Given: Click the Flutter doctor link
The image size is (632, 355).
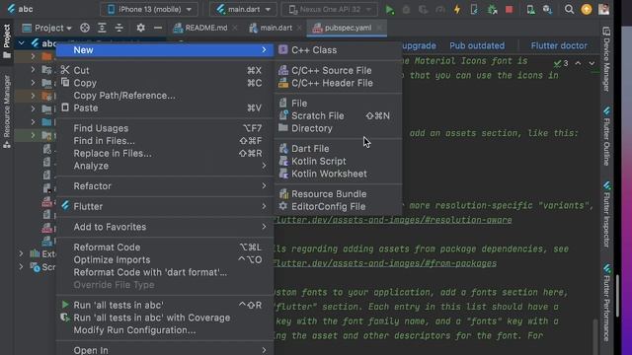Looking at the screenshot, I should [x=559, y=45].
